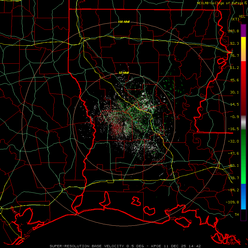Image resolution: width=248 pixels, height=248 pixels.
Task: Click the -78.7 velocity scale value
Action: point(233,178)
